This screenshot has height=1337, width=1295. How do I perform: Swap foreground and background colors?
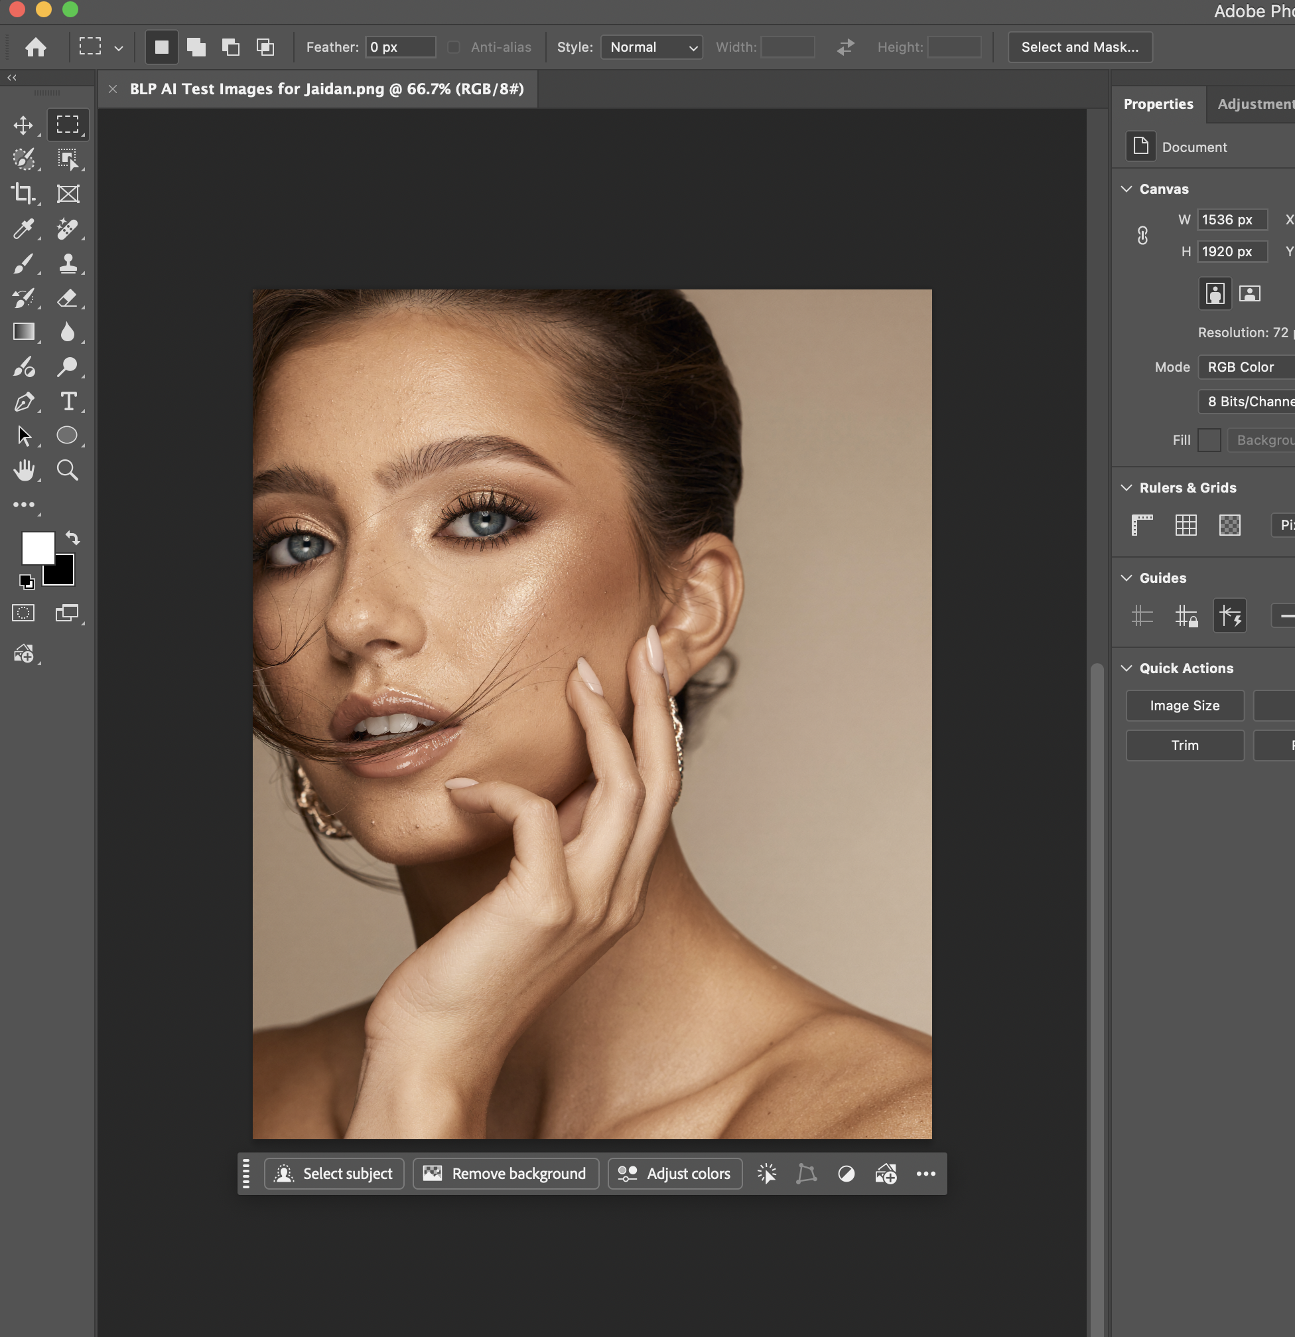click(73, 538)
